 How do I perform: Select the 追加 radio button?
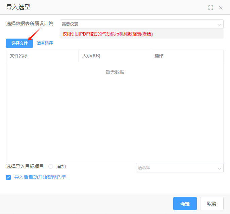pyautogui.click(x=51, y=166)
